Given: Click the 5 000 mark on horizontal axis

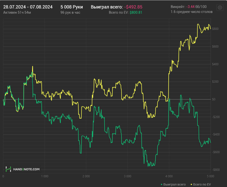Looking at the screenshot, I should [210, 176].
